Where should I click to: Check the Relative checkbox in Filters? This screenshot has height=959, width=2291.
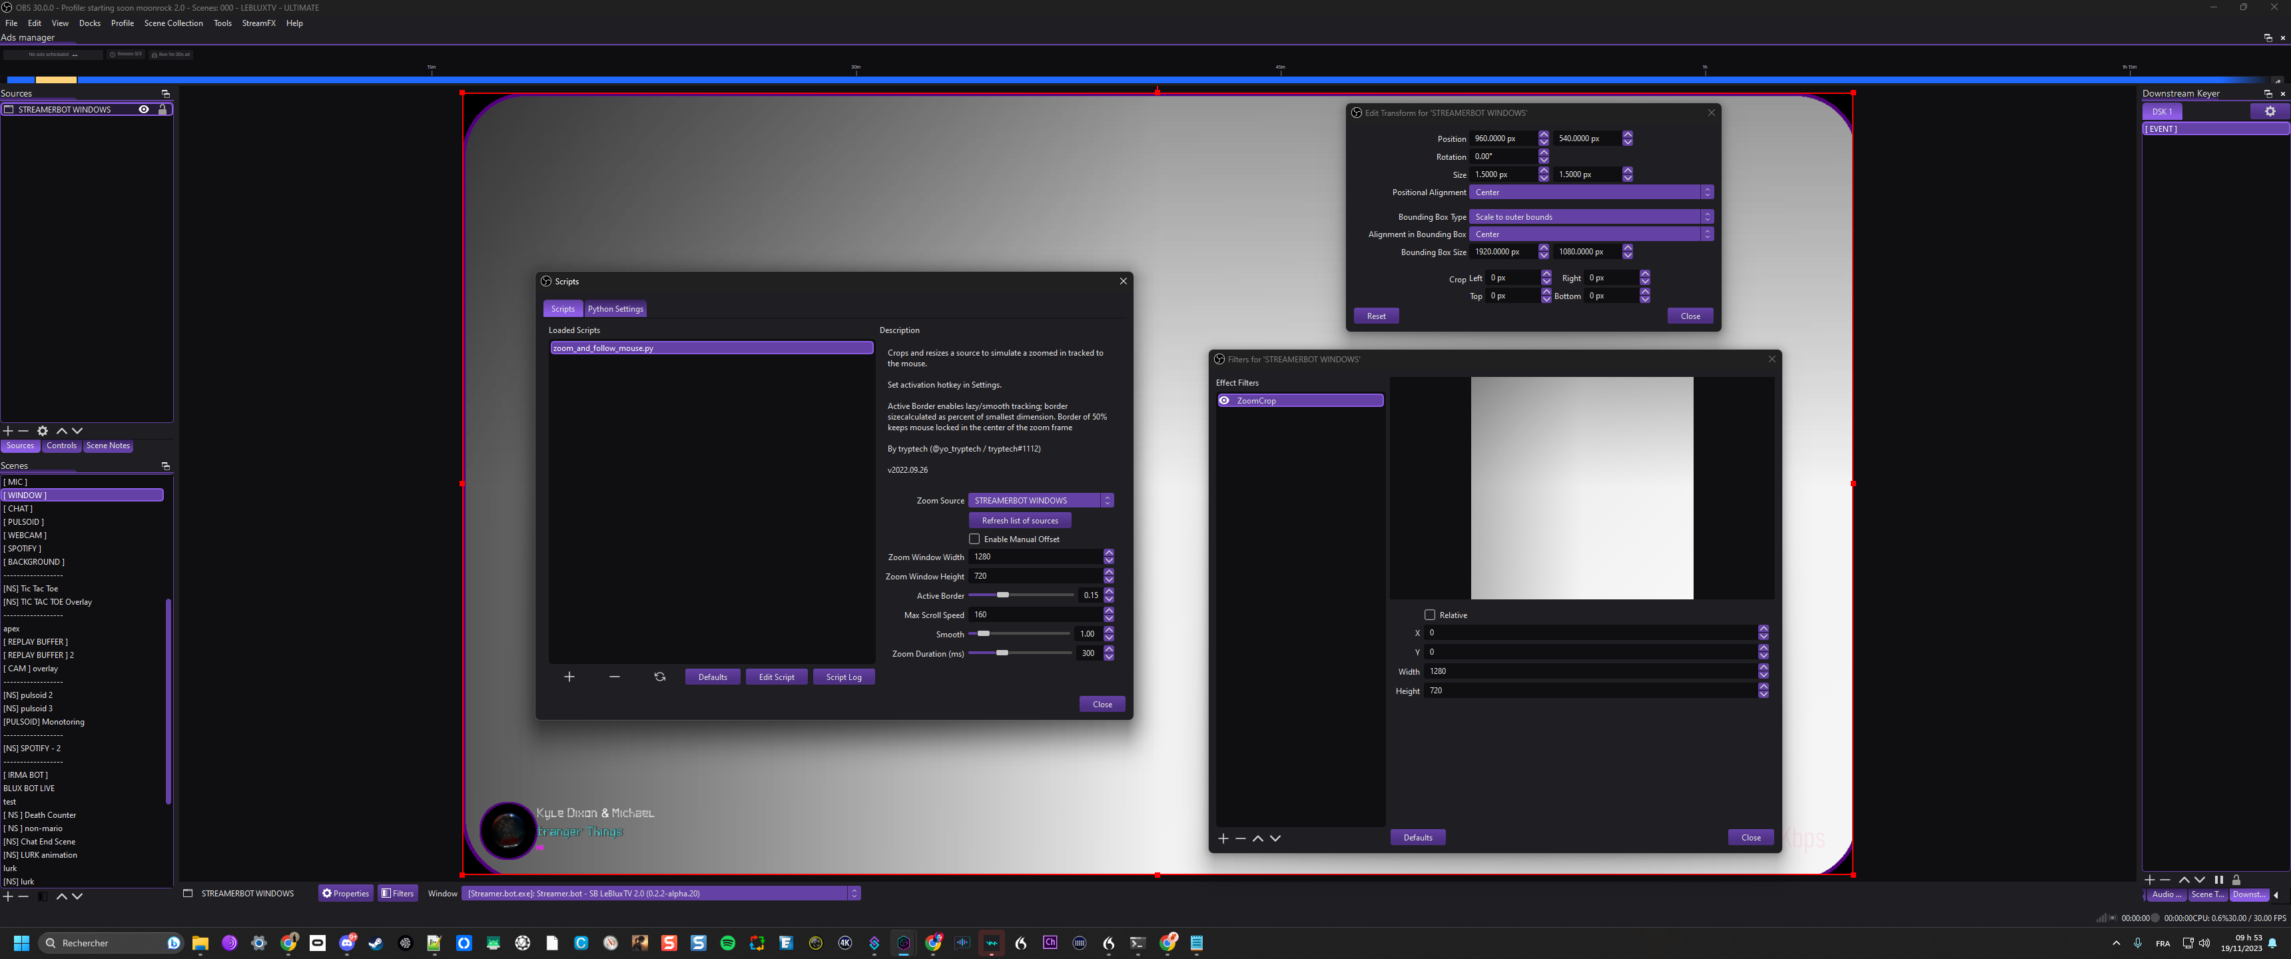point(1430,615)
